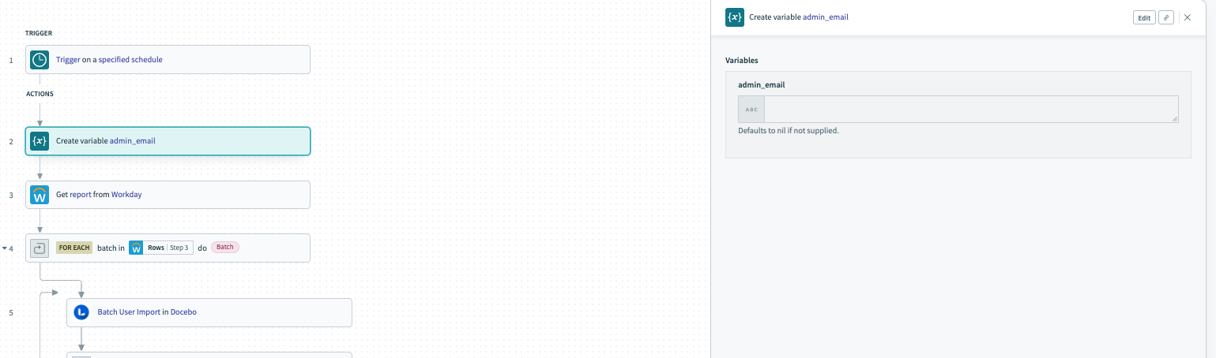Screen dimensions: 1216x358
Task: Click the clock trigger icon in step 1
Action: tap(40, 59)
